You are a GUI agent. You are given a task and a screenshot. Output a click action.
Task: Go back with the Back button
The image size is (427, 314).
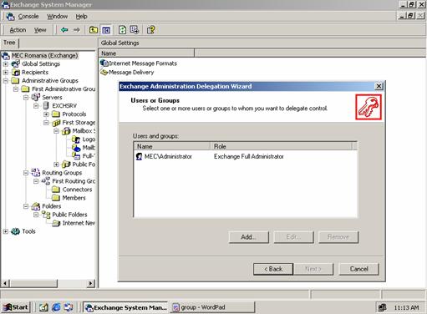pyautogui.click(x=273, y=269)
